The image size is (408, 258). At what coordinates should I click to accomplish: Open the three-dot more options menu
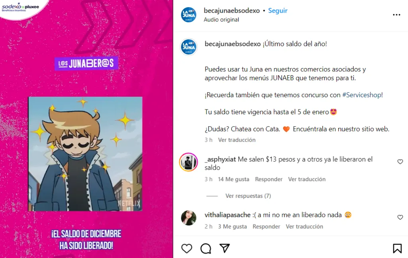tap(396, 15)
